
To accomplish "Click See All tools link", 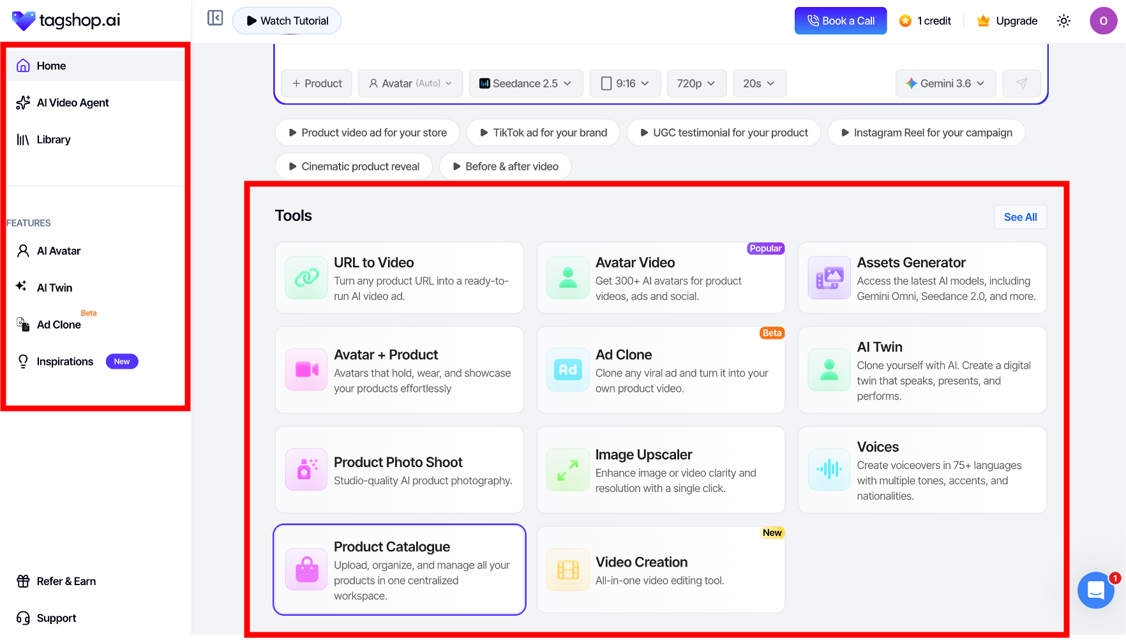I will click(x=1021, y=217).
